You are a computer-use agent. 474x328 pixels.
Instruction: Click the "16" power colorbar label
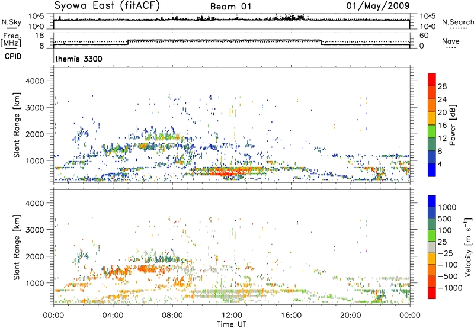coord(442,126)
